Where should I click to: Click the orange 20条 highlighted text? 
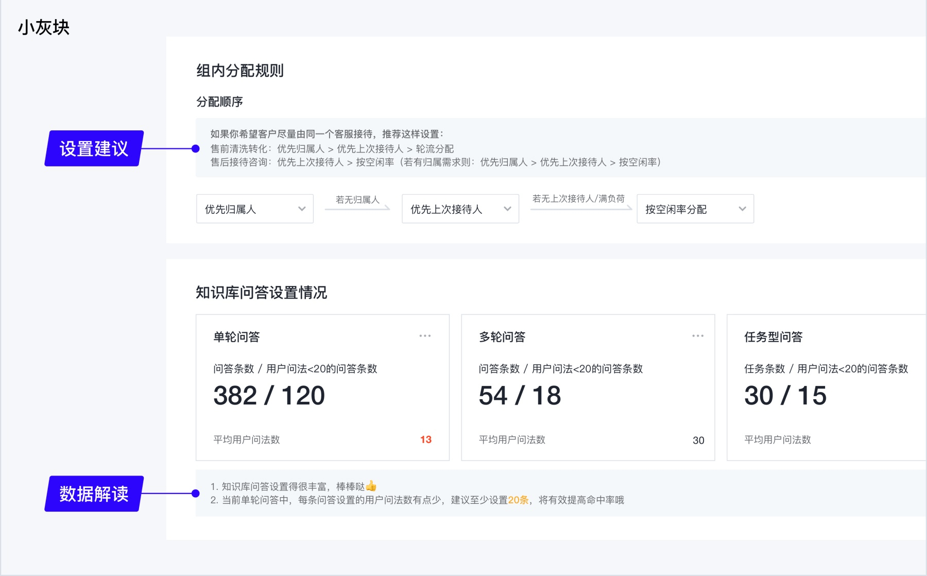pos(518,500)
